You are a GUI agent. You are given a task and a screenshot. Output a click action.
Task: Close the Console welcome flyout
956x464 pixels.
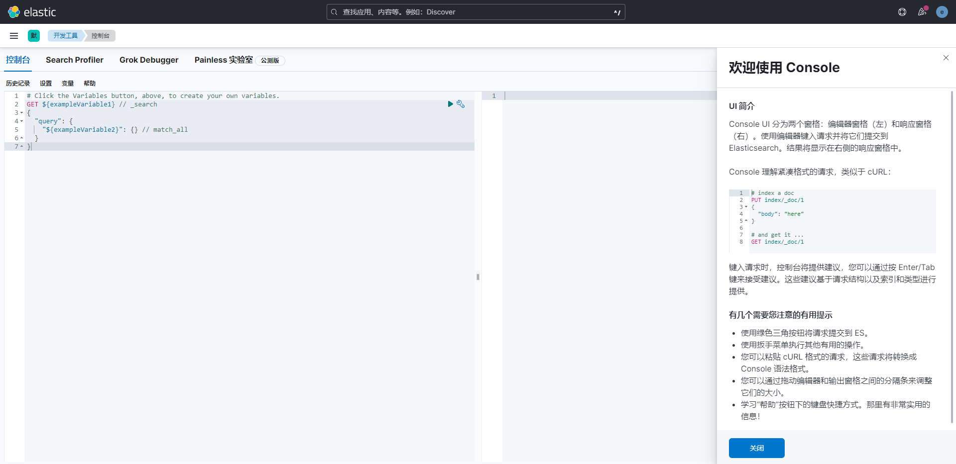click(946, 58)
